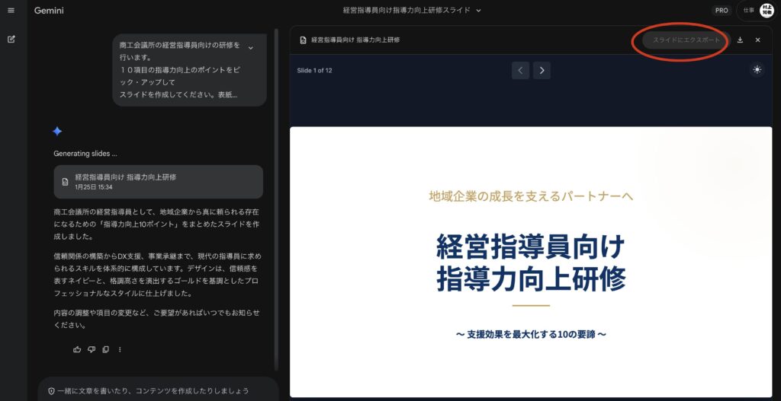
Task: Go to the previous slide arrow
Action: click(520, 70)
